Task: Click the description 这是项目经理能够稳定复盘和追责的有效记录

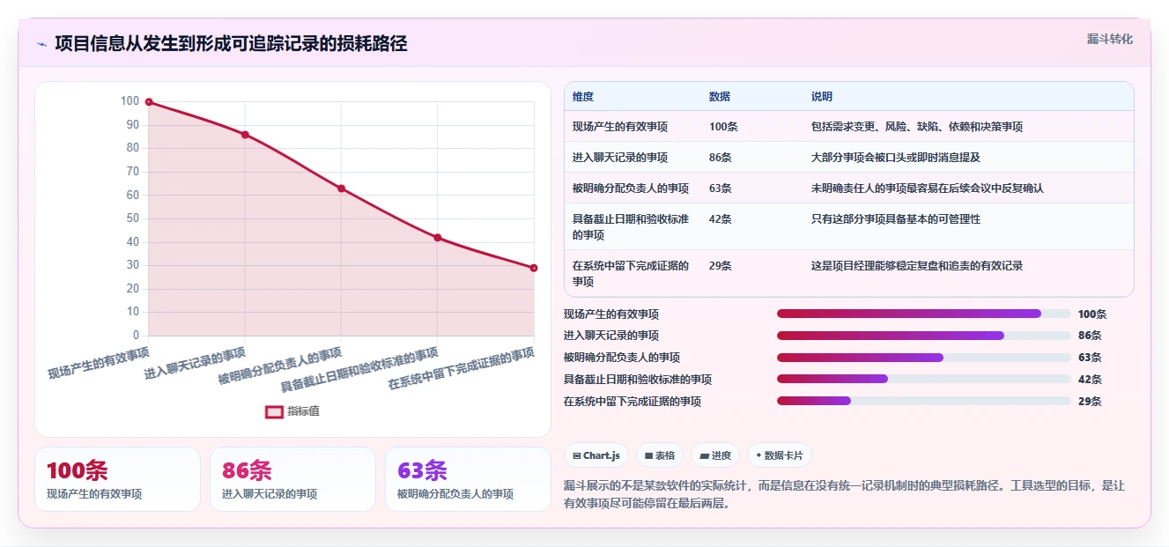Action: coord(917,265)
